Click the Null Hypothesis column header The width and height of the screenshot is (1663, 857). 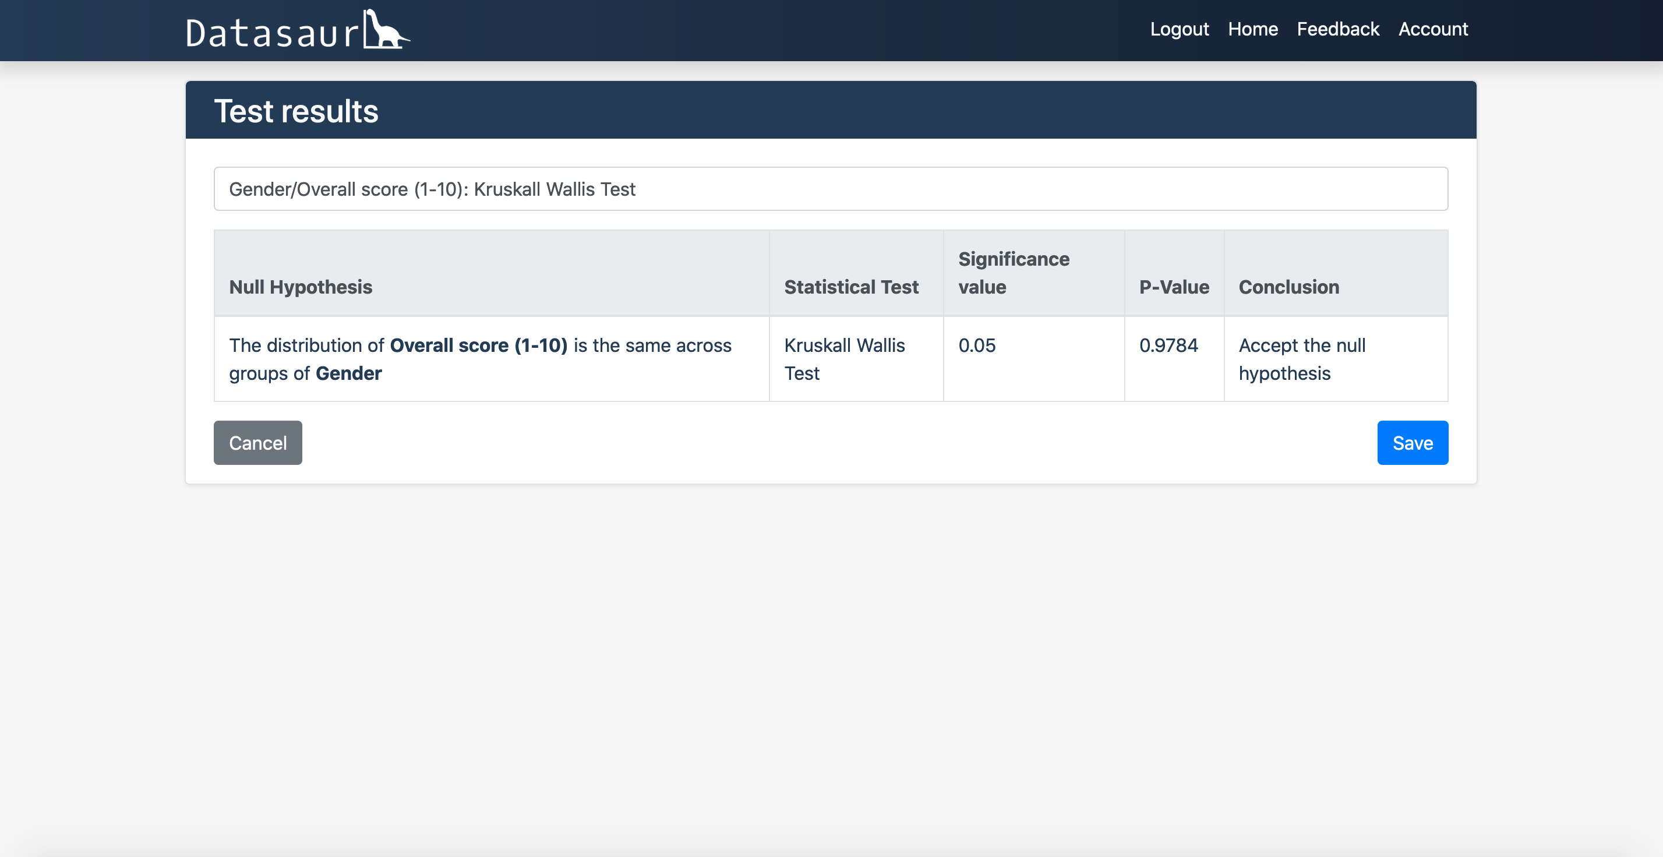(300, 287)
